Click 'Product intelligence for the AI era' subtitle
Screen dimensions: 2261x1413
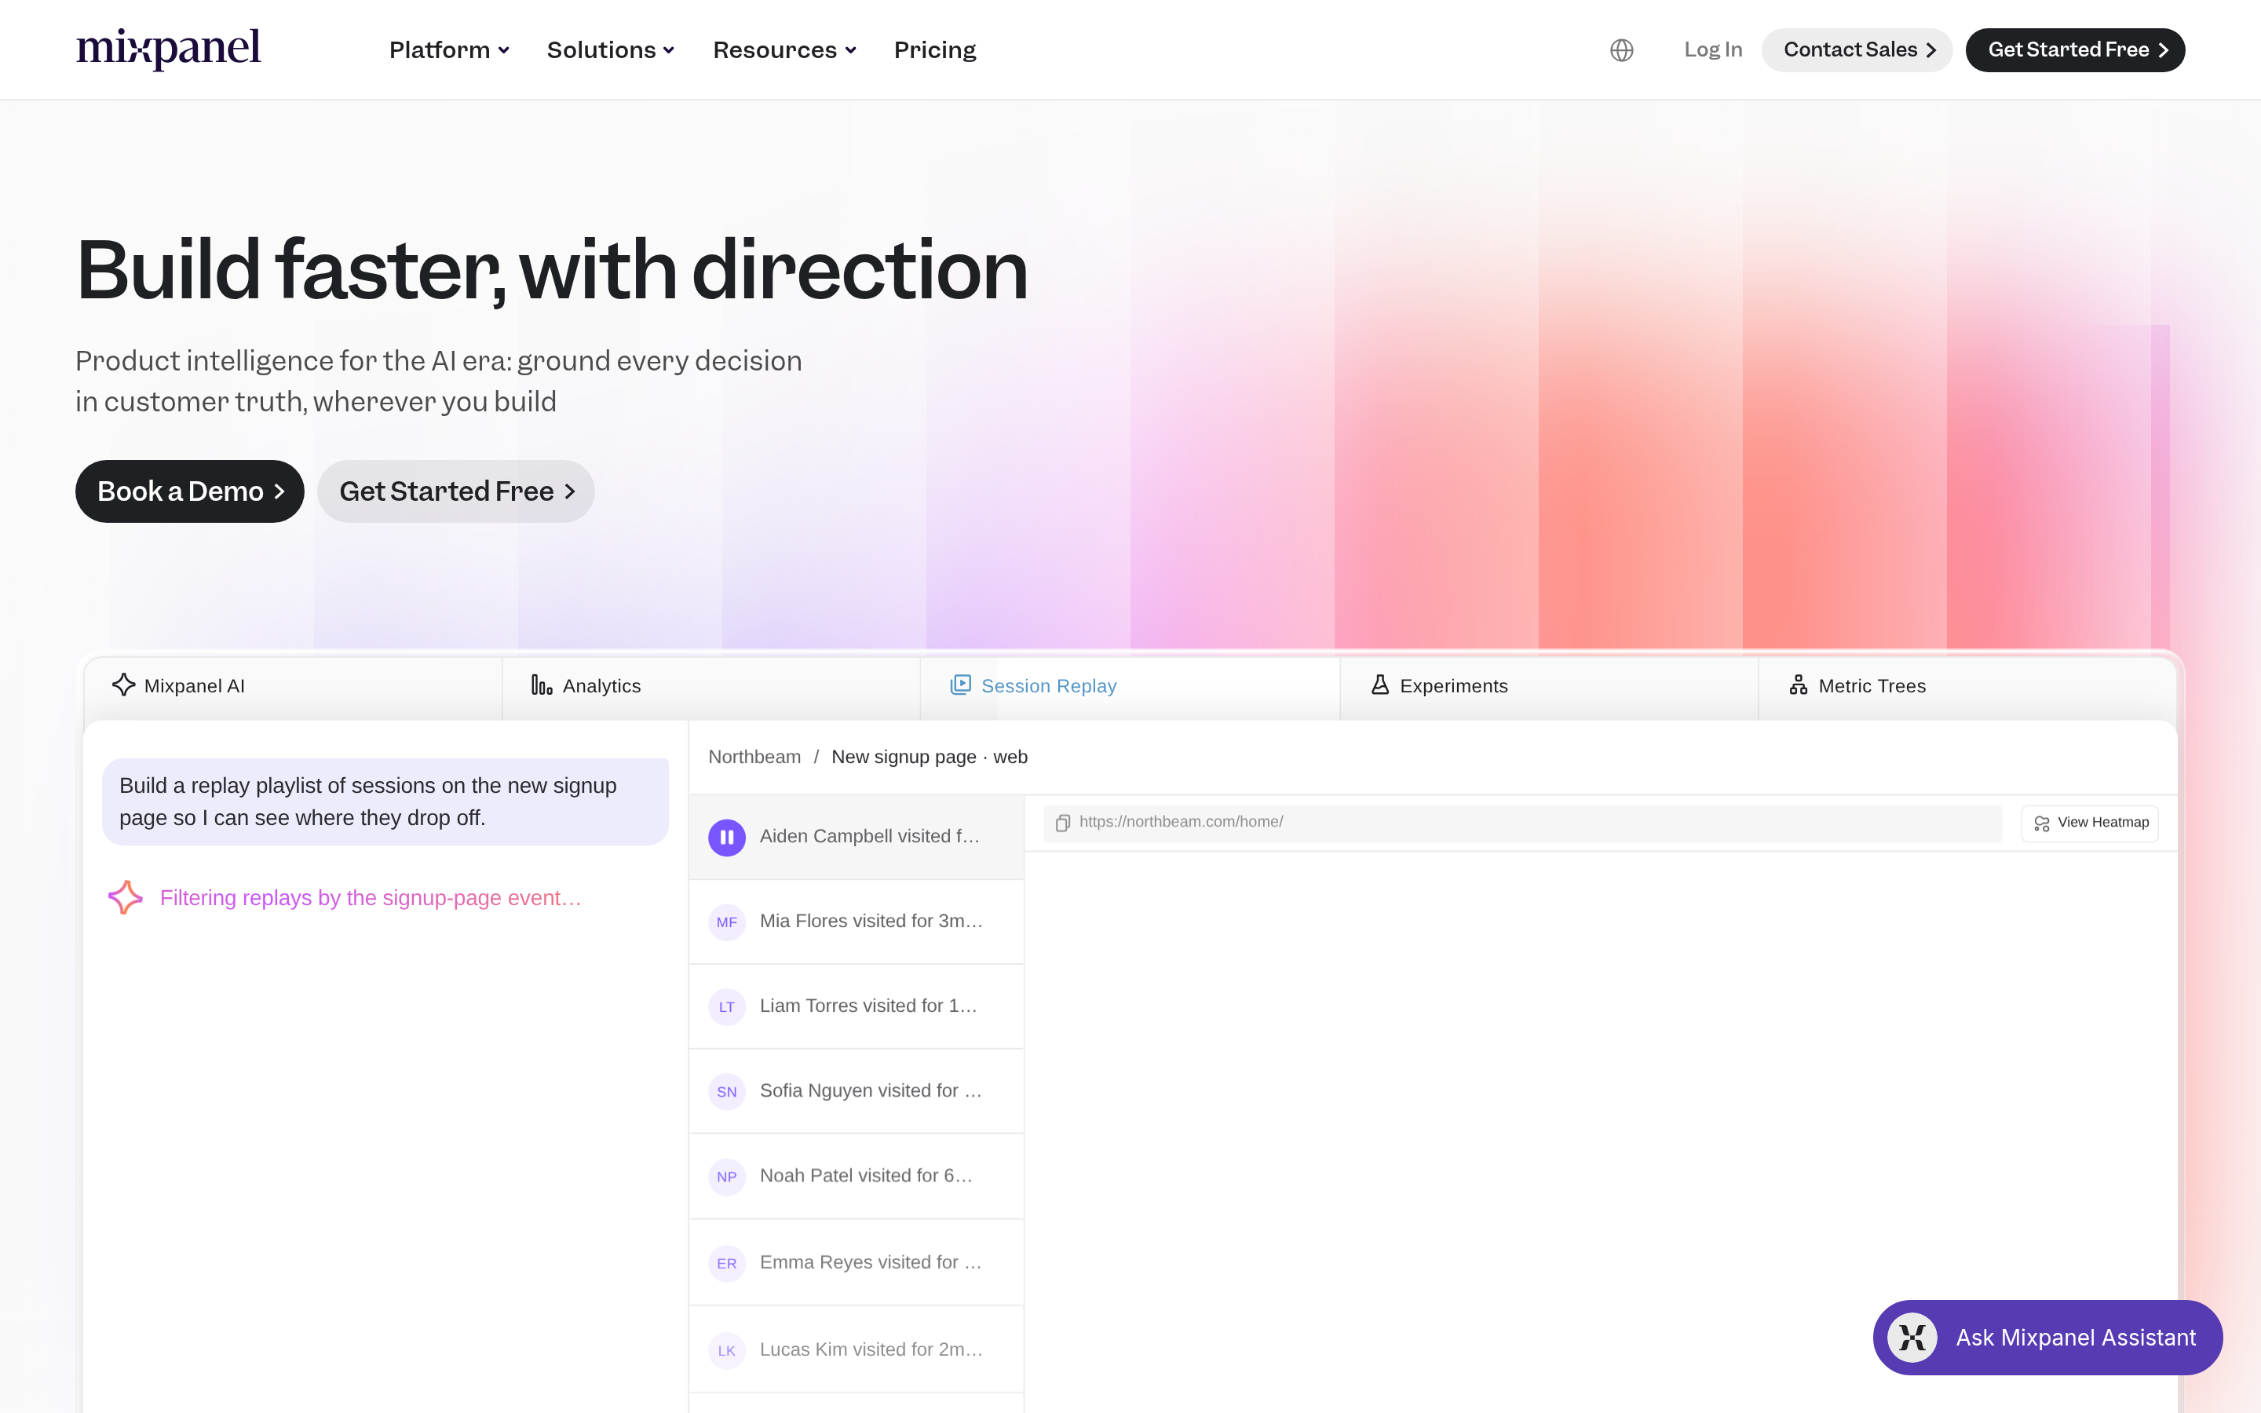(438, 381)
